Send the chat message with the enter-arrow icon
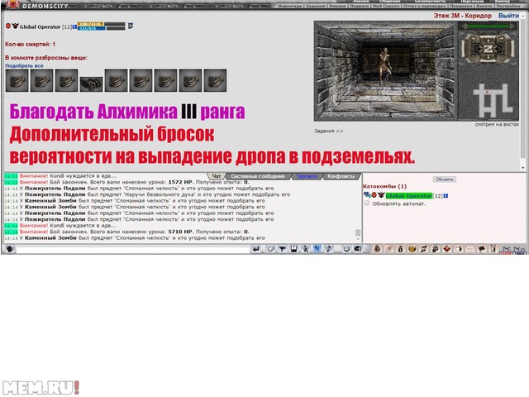Screen dimensions: 529x397 pos(256,249)
